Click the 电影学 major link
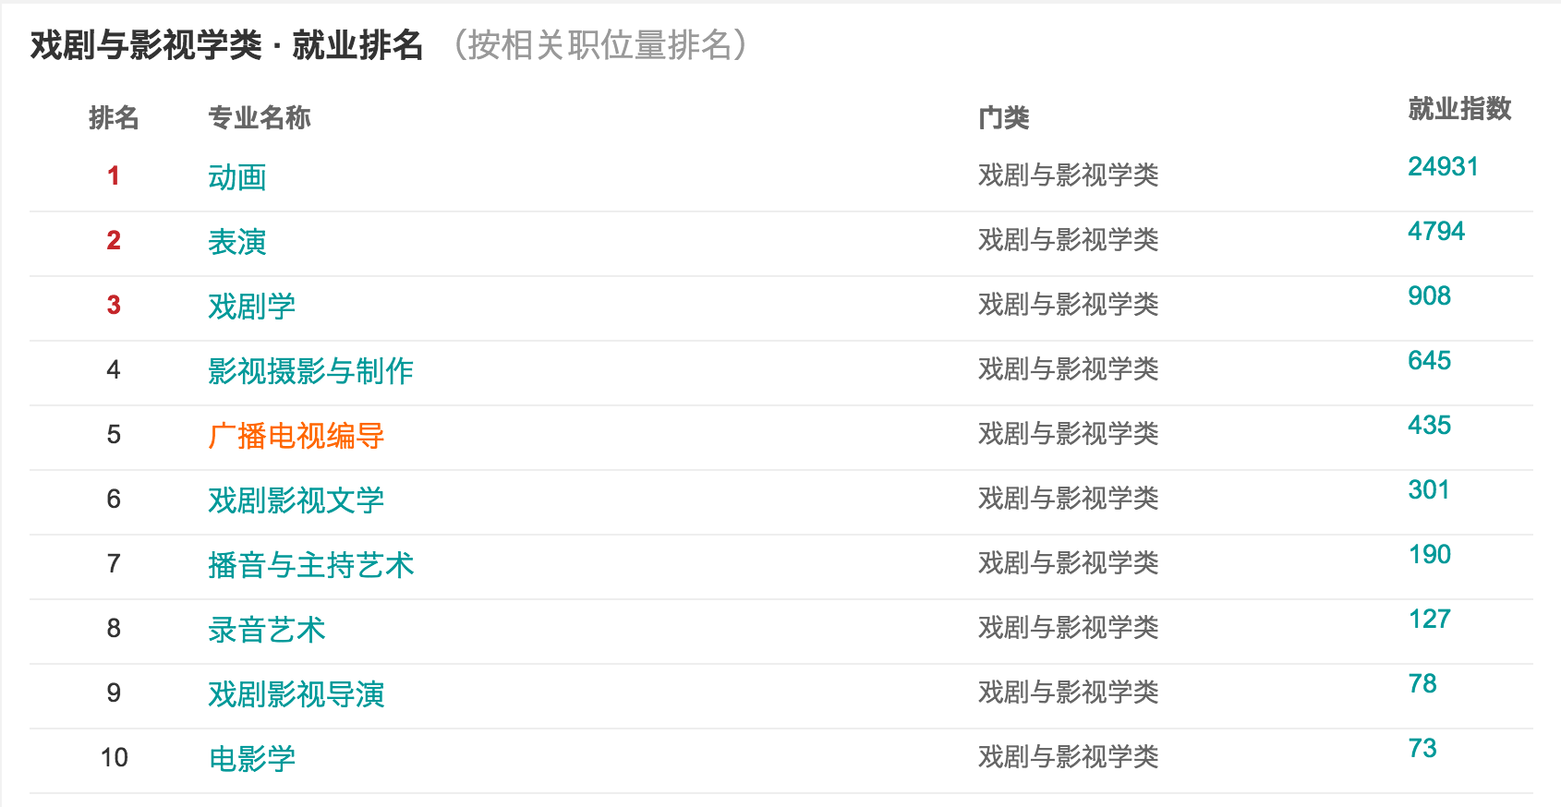The image size is (1561, 807). click(x=251, y=759)
